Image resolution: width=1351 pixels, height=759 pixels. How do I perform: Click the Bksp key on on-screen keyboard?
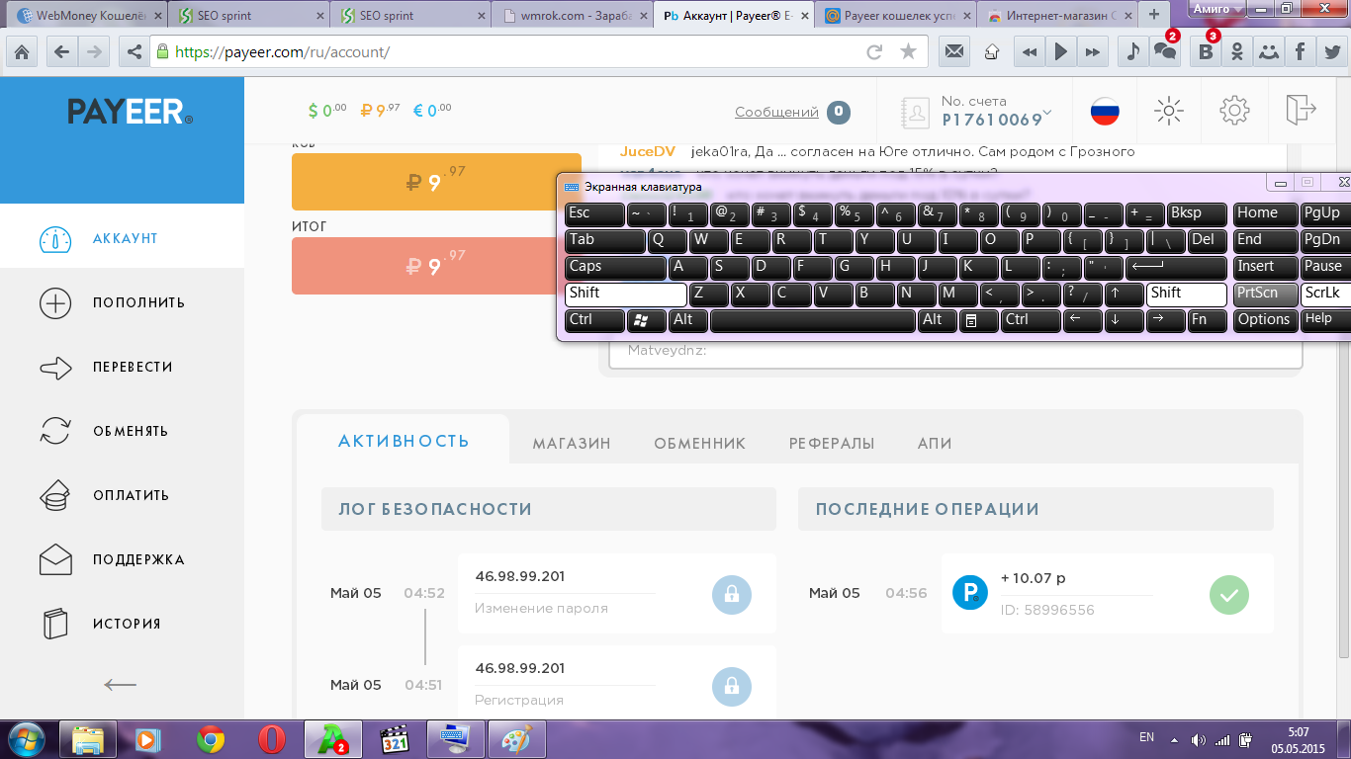coord(1197,213)
